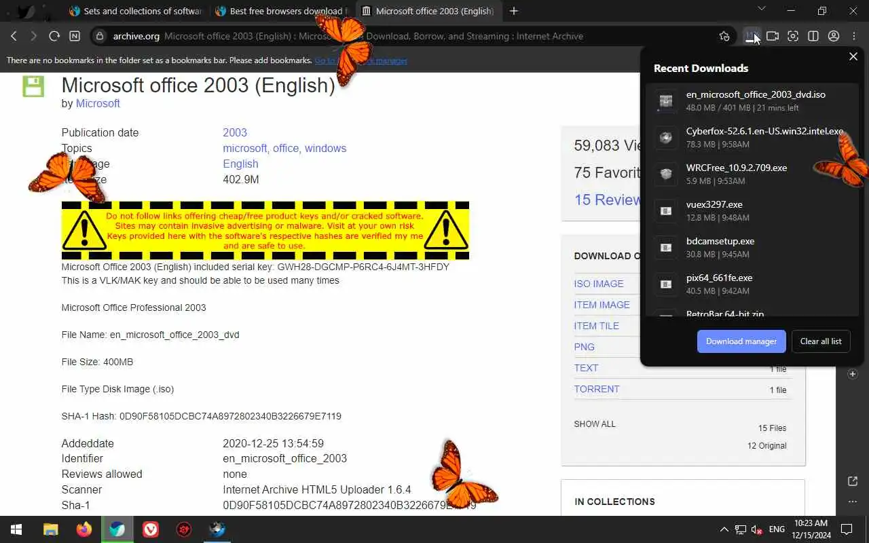Open the 15 Reviews link
This screenshot has height=543, width=869.
coord(608,200)
